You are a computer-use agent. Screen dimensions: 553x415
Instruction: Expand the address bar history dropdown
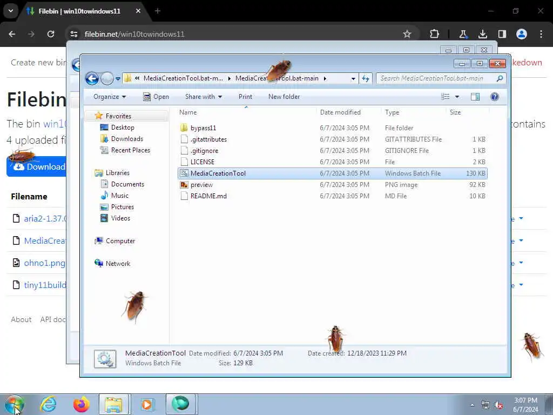tap(353, 79)
